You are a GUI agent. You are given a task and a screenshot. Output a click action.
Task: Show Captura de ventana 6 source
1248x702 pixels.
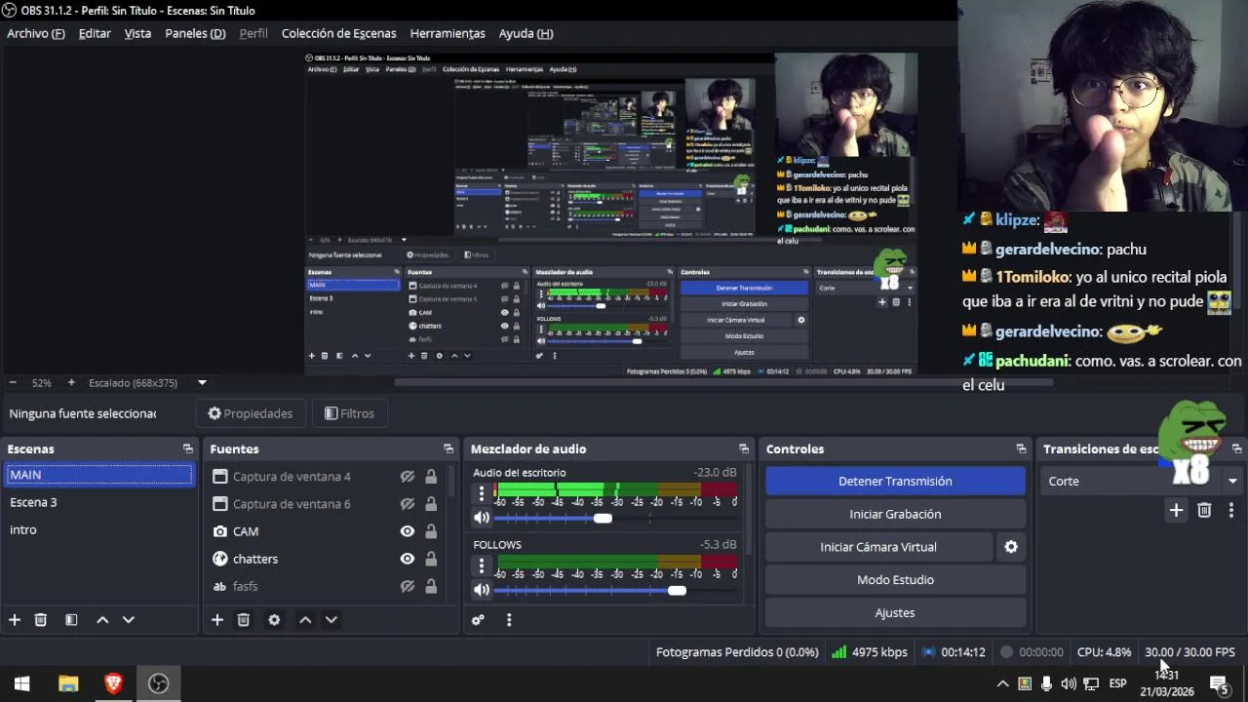[x=408, y=504]
